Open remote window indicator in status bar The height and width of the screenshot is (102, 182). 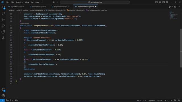coord(2,100)
